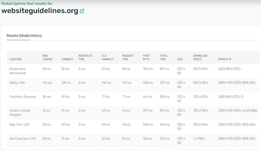Click the Total Time column header
This screenshot has height=150, width=261.
pyautogui.click(x=164, y=57)
